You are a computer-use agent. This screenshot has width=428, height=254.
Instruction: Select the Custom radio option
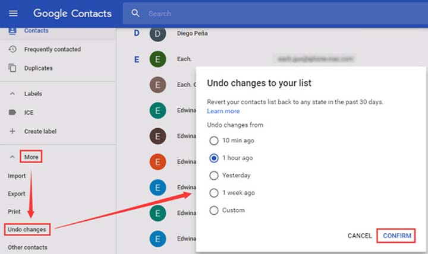(x=214, y=210)
